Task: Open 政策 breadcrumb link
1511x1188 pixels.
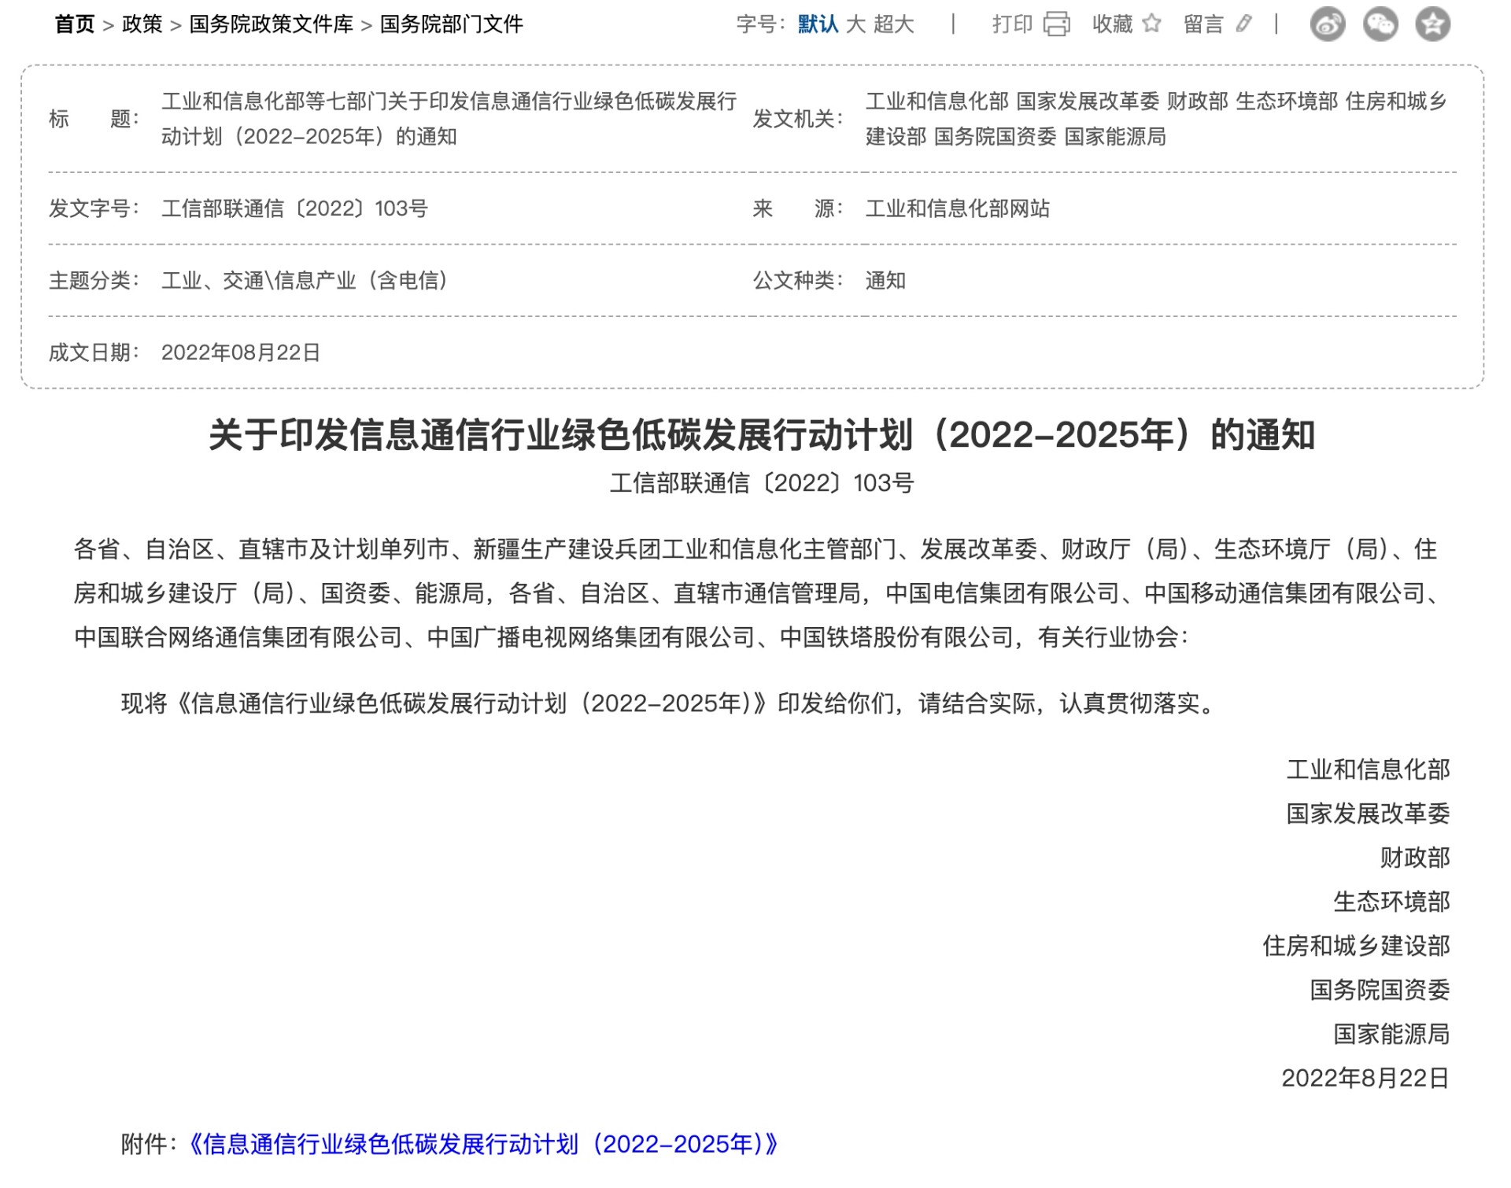Action: coord(142,24)
